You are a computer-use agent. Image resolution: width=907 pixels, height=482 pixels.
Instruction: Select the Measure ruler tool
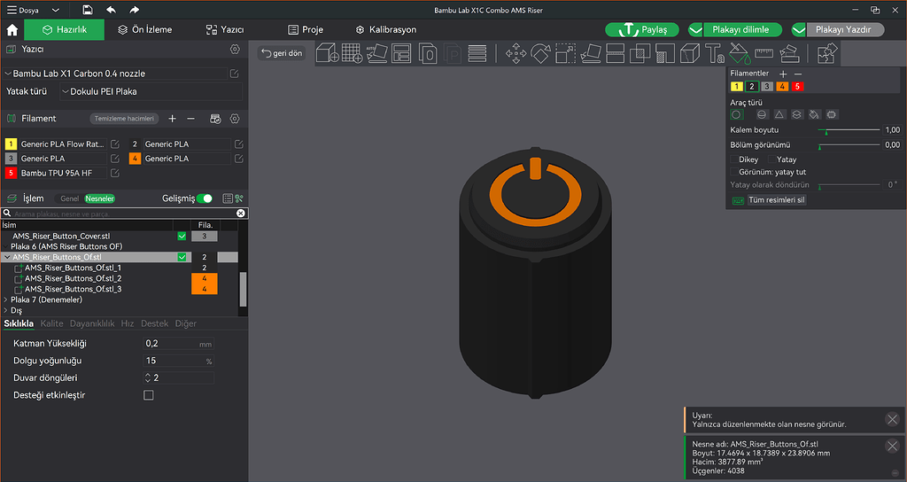[764, 53]
